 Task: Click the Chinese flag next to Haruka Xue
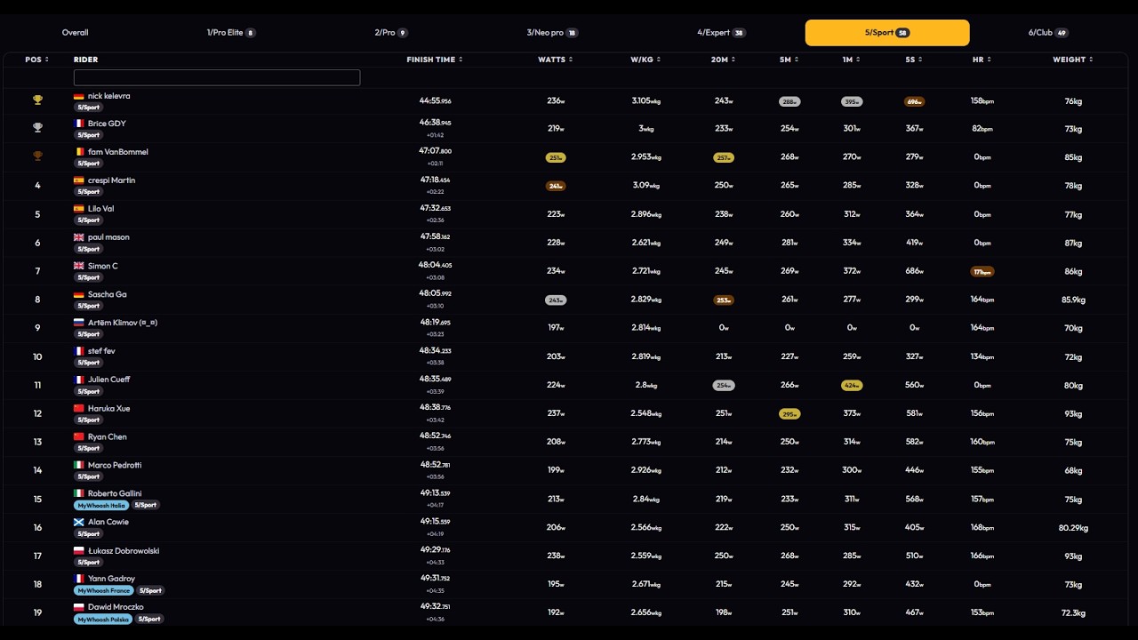(79, 409)
